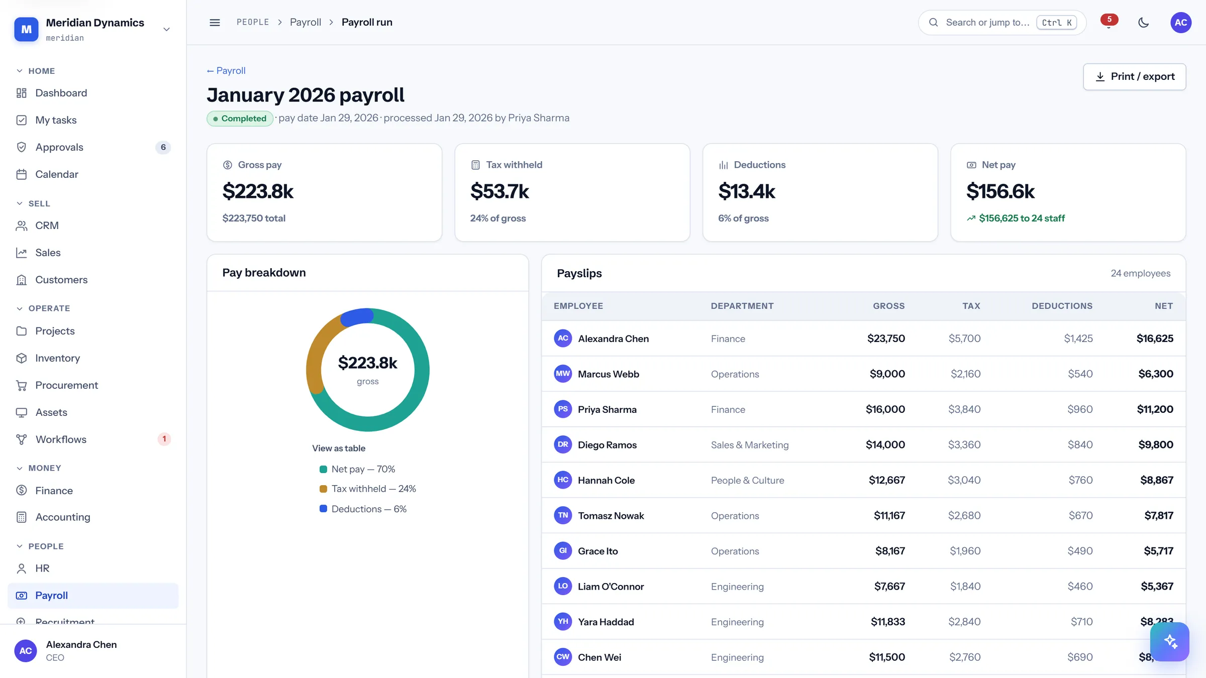Click the CRM people icon
The image size is (1206, 678).
pyautogui.click(x=21, y=225)
